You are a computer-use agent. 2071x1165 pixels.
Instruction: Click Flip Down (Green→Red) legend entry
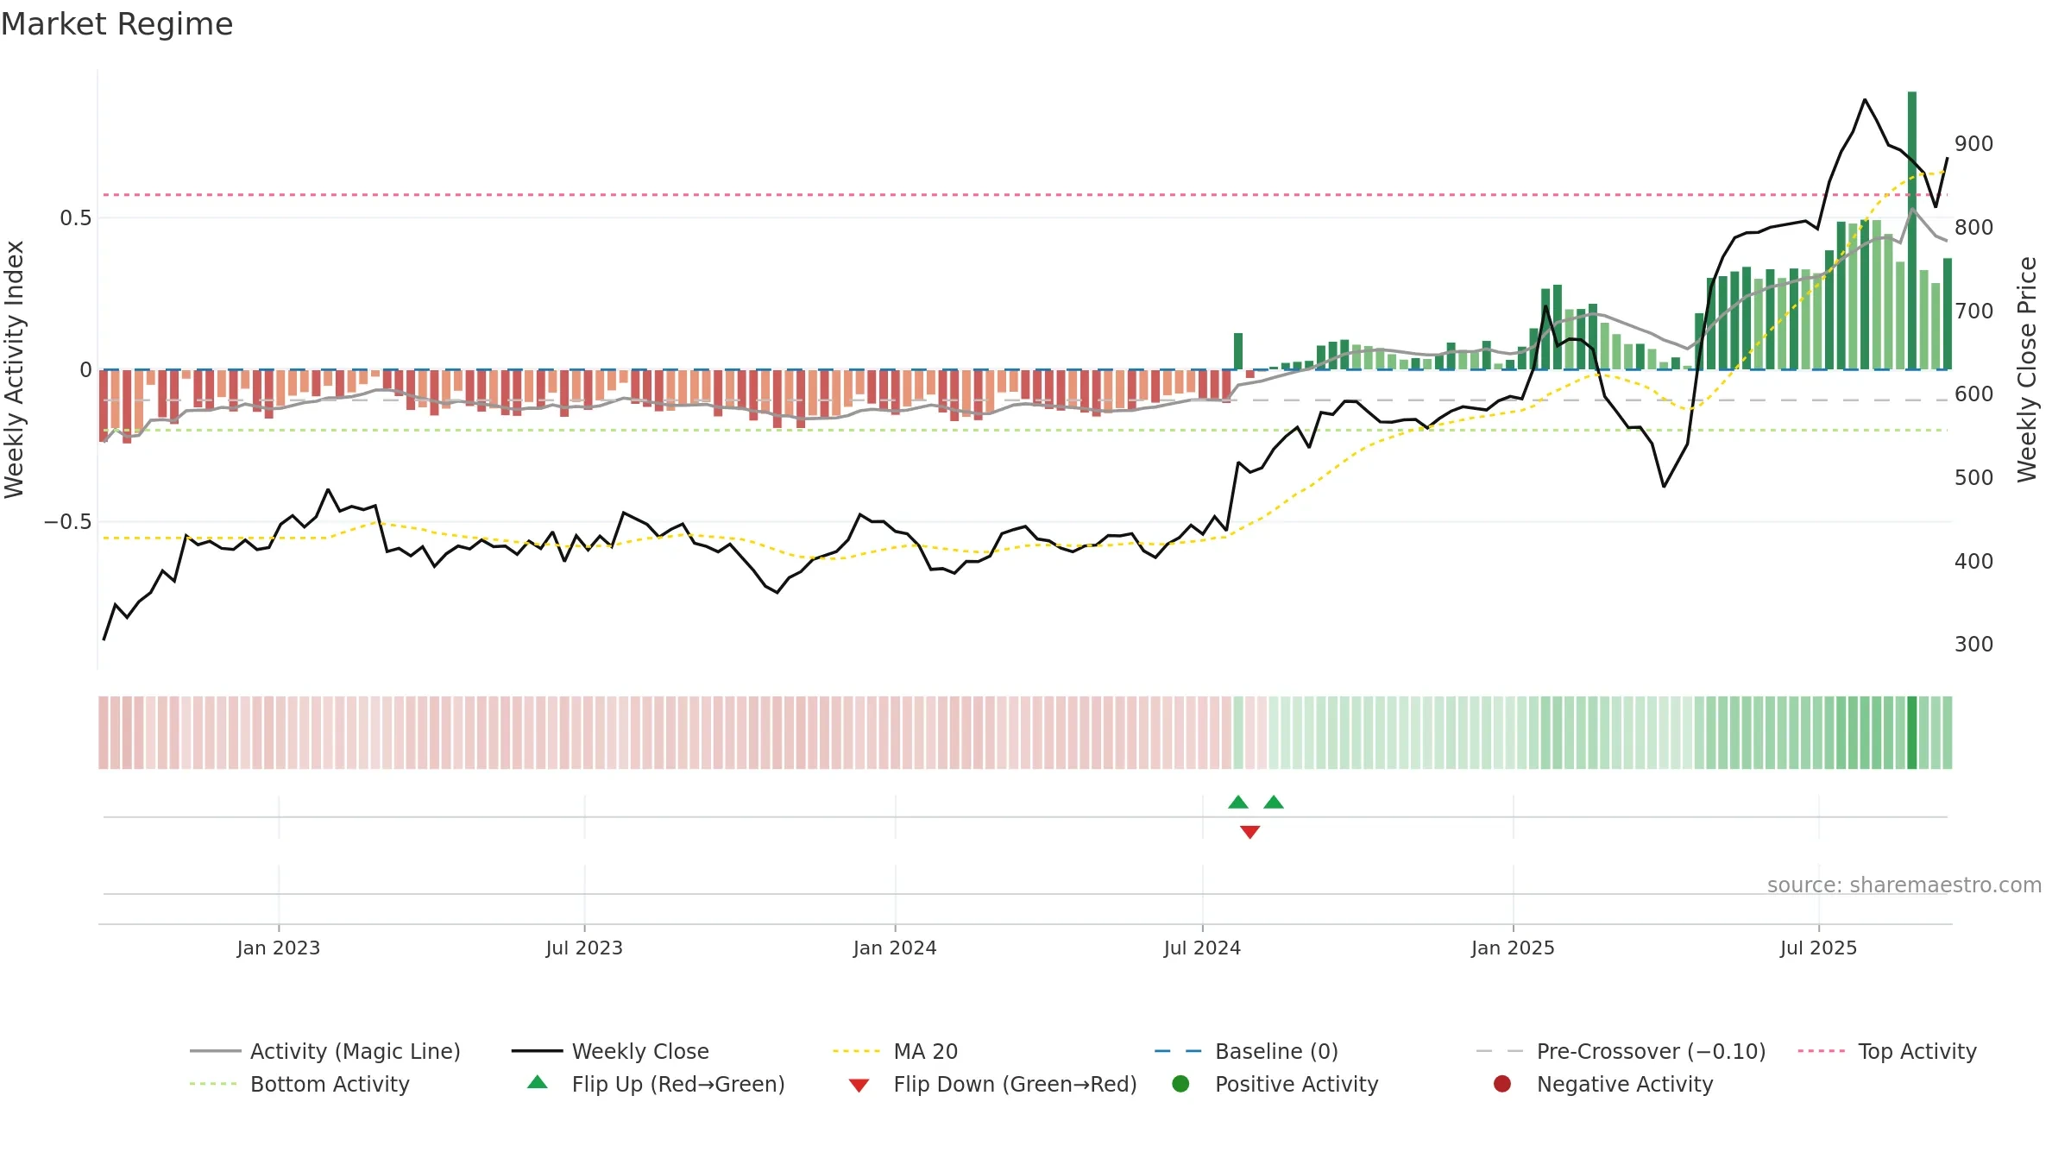(x=992, y=1084)
